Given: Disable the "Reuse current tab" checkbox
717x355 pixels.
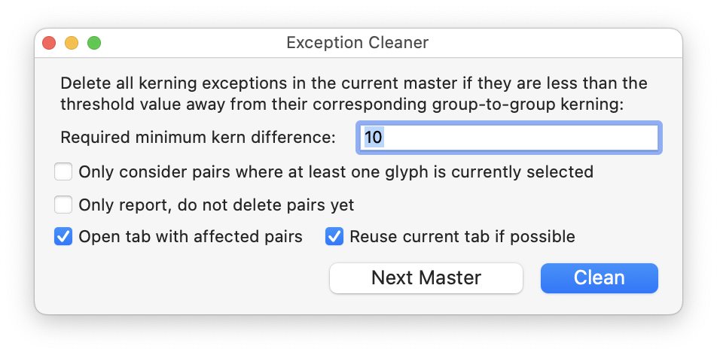Looking at the screenshot, I should (334, 237).
